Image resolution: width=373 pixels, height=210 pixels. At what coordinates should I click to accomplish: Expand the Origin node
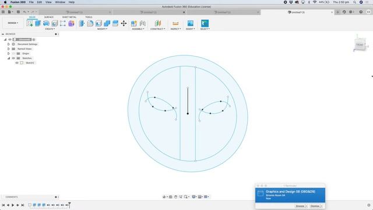pos(9,54)
